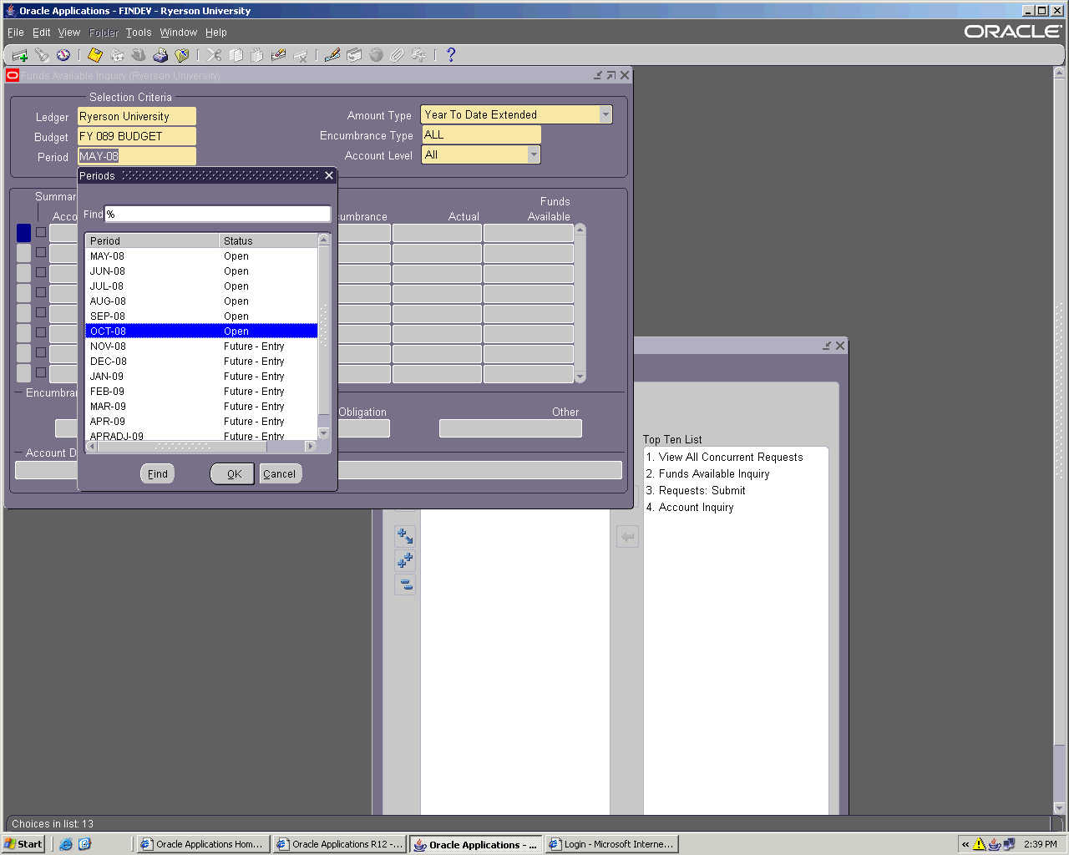
Task: Open the Account Level dropdown
Action: point(534,155)
